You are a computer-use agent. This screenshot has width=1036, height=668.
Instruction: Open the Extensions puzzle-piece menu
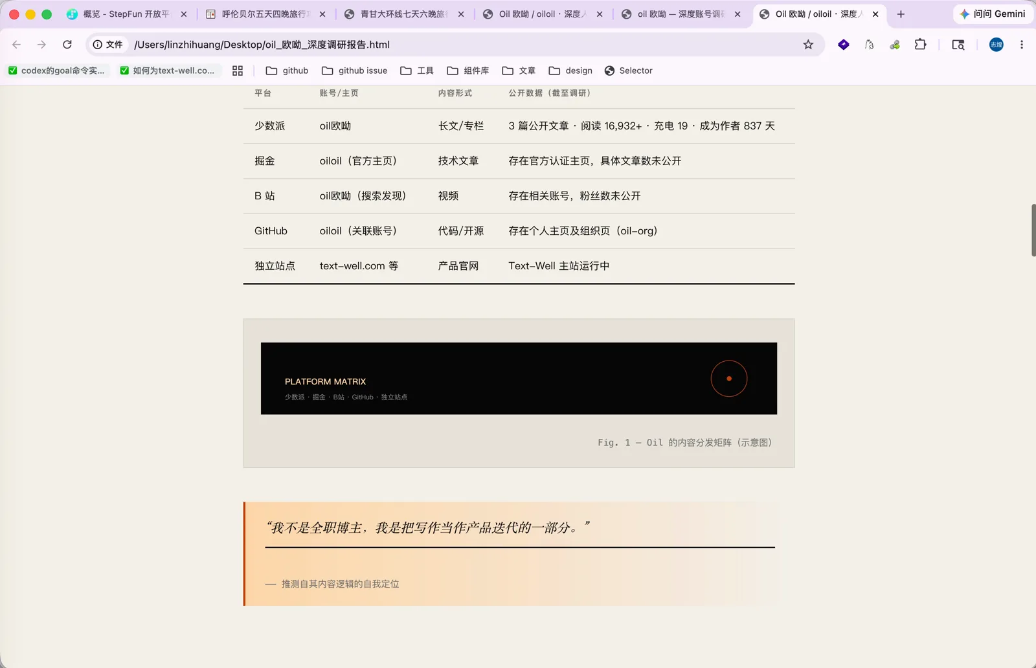[x=920, y=45]
